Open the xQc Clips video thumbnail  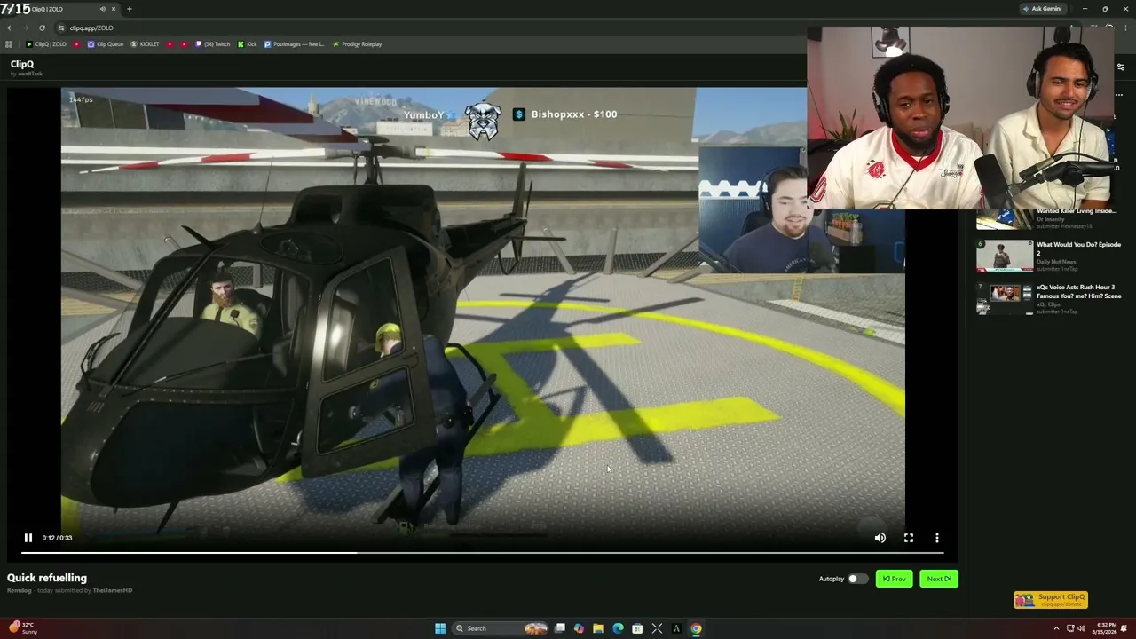[1005, 299]
